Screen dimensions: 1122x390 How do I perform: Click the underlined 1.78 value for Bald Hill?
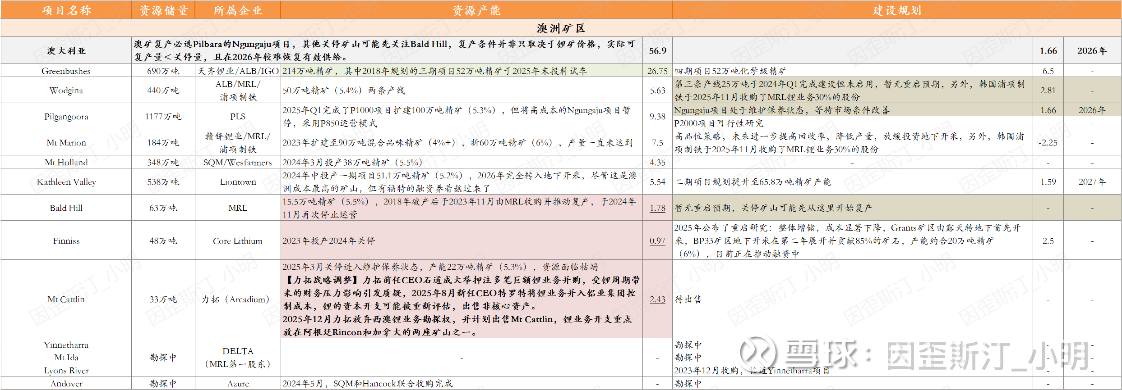(x=657, y=208)
